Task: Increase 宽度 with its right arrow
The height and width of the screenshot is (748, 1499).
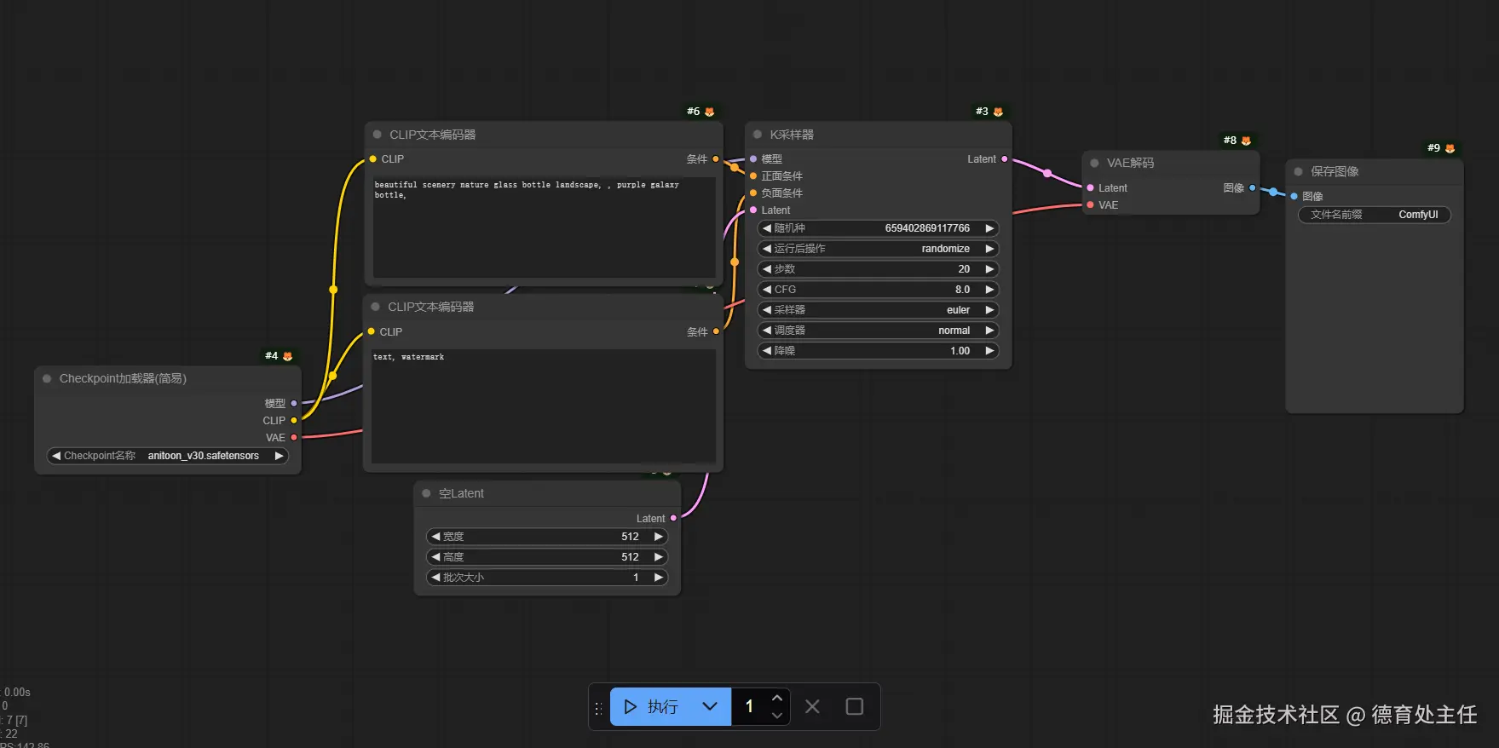Action: coord(659,537)
